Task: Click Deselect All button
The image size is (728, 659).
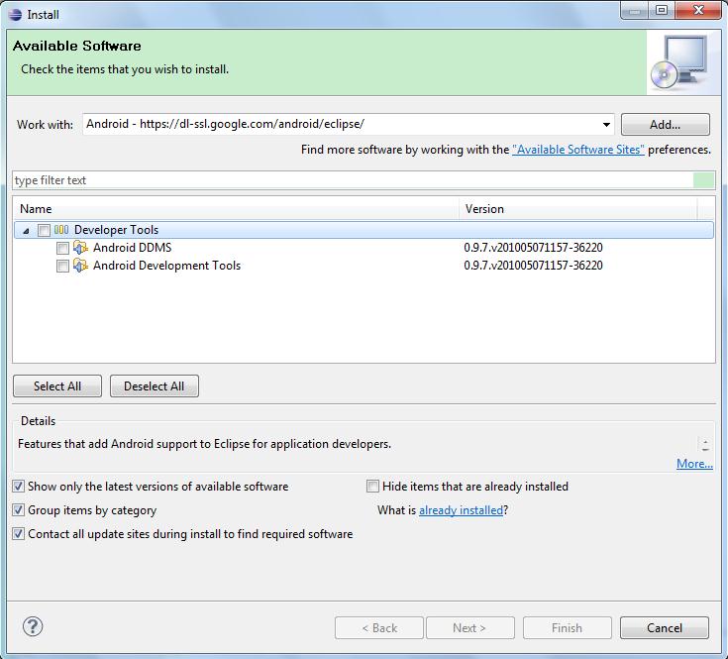Action: 155,385
